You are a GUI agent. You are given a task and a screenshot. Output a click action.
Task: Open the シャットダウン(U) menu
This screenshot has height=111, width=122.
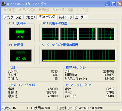63,10
